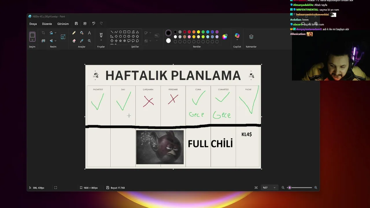This screenshot has height=208, width=370.
Task: Select the Pencil tool
Action: point(74,33)
